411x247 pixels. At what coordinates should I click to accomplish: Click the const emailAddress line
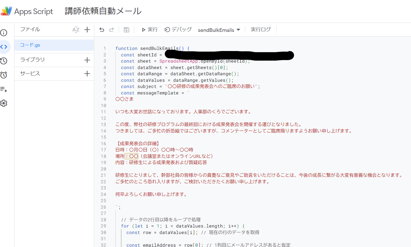(x=208, y=244)
